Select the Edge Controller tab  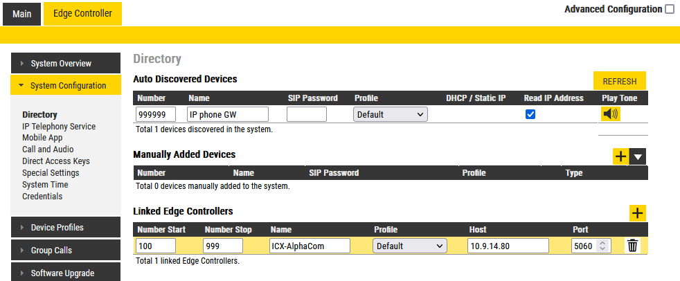point(82,14)
